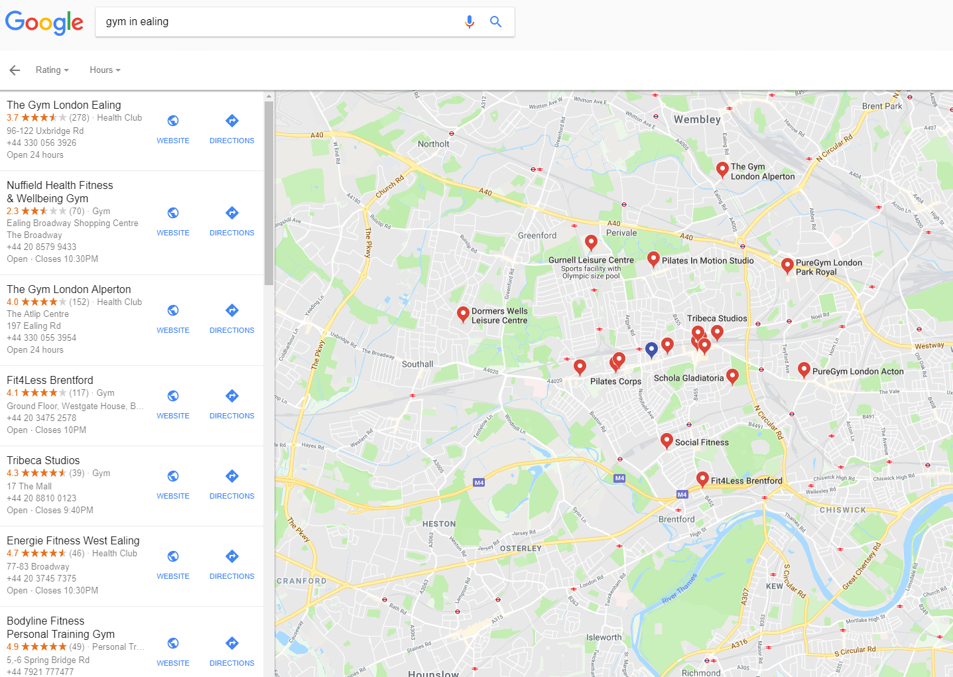Click the Social Fitness map pin
Image resolution: width=953 pixels, height=677 pixels.
pos(667,439)
